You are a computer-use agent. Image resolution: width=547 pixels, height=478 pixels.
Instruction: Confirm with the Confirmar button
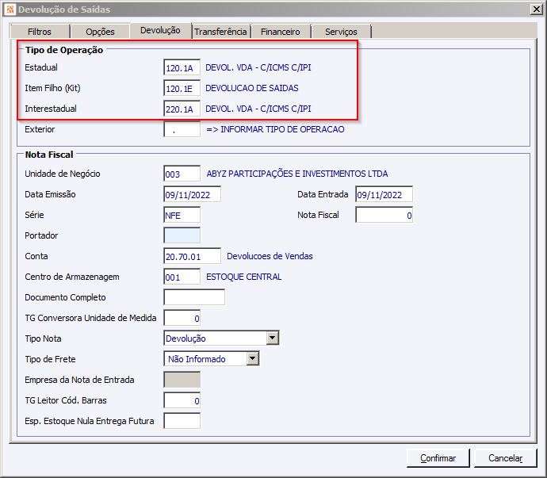coord(438,457)
